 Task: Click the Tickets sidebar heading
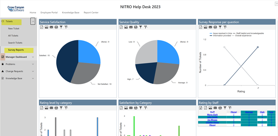9,22
